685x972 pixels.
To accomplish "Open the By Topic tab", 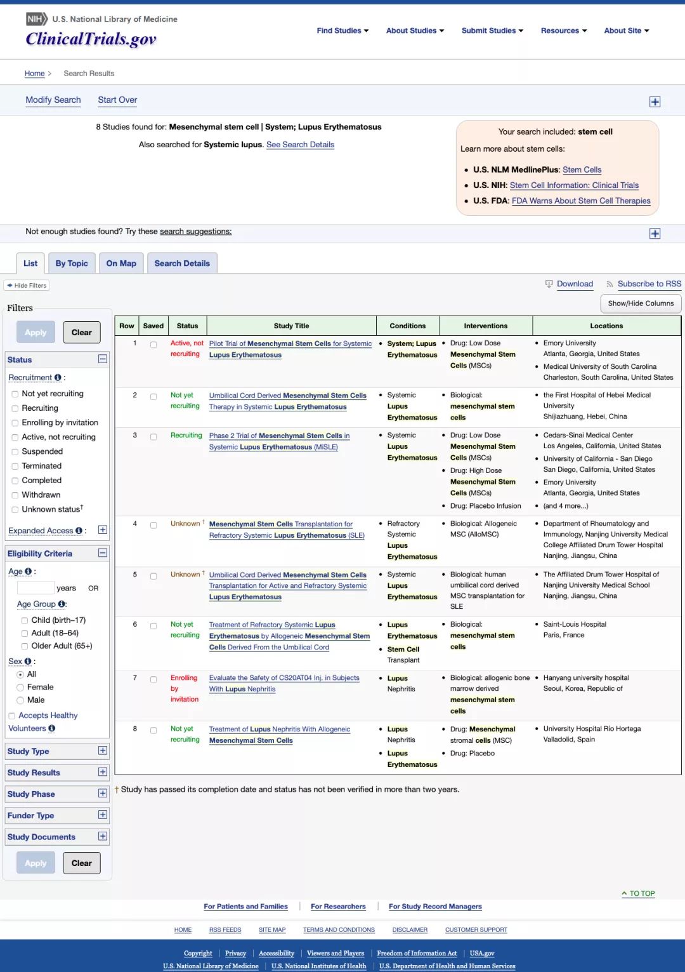I will coord(72,263).
